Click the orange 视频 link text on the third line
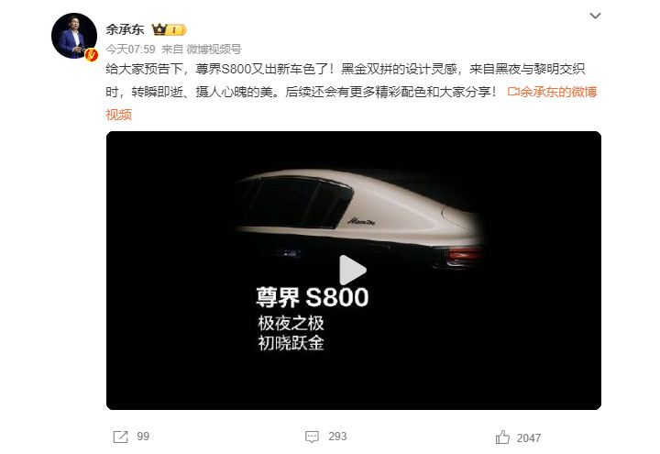 pyautogui.click(x=118, y=115)
